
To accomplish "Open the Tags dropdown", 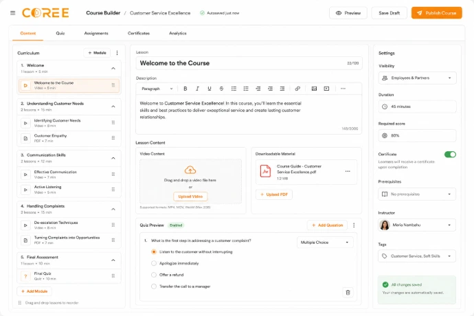I will pyautogui.click(x=417, y=256).
